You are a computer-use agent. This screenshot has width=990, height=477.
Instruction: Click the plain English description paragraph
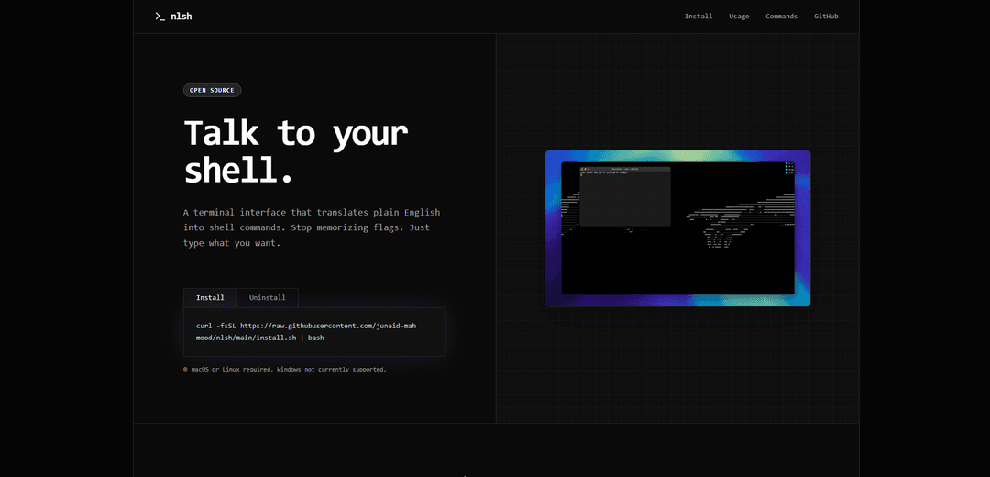tap(312, 227)
